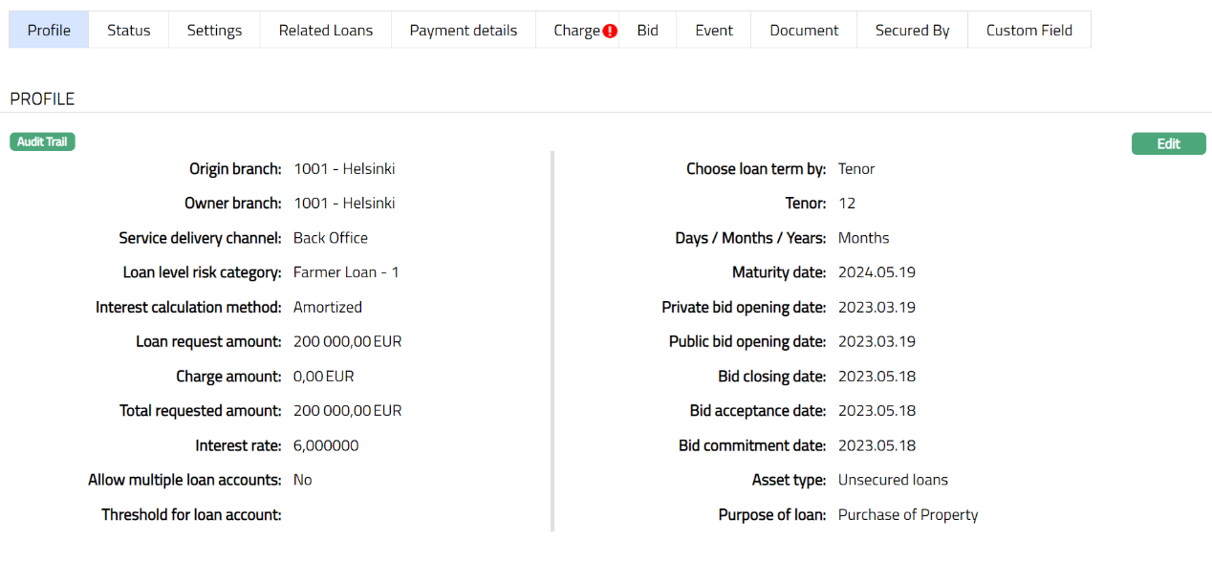Click the Farmer Loan - 1 risk category value
Screen dimensions: 1212x562
(x=346, y=272)
